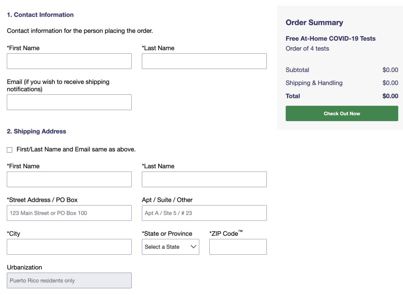Open the Select a State dropdown
Screen dimensions: 403x295
click(x=171, y=247)
